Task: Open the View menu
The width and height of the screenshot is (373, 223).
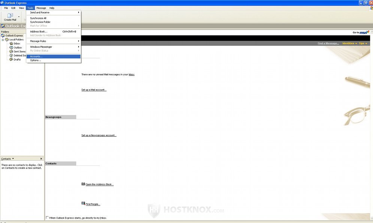Action: point(21,8)
